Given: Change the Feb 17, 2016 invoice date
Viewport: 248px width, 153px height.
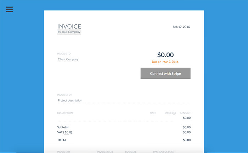Looking at the screenshot, I should [181, 27].
